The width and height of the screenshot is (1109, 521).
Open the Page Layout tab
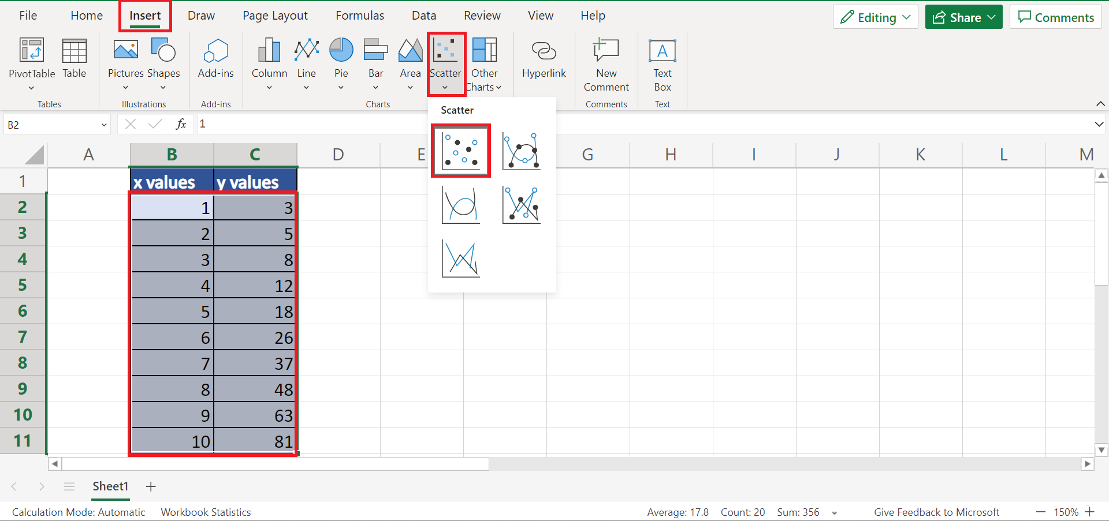point(275,16)
